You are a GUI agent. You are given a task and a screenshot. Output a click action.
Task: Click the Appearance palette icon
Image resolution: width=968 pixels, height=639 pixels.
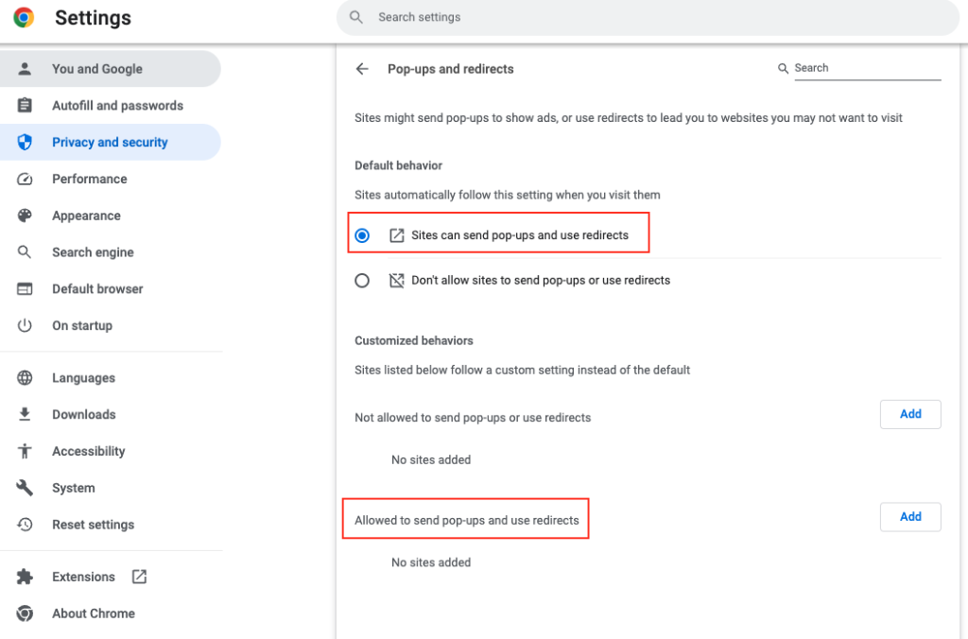coord(26,216)
